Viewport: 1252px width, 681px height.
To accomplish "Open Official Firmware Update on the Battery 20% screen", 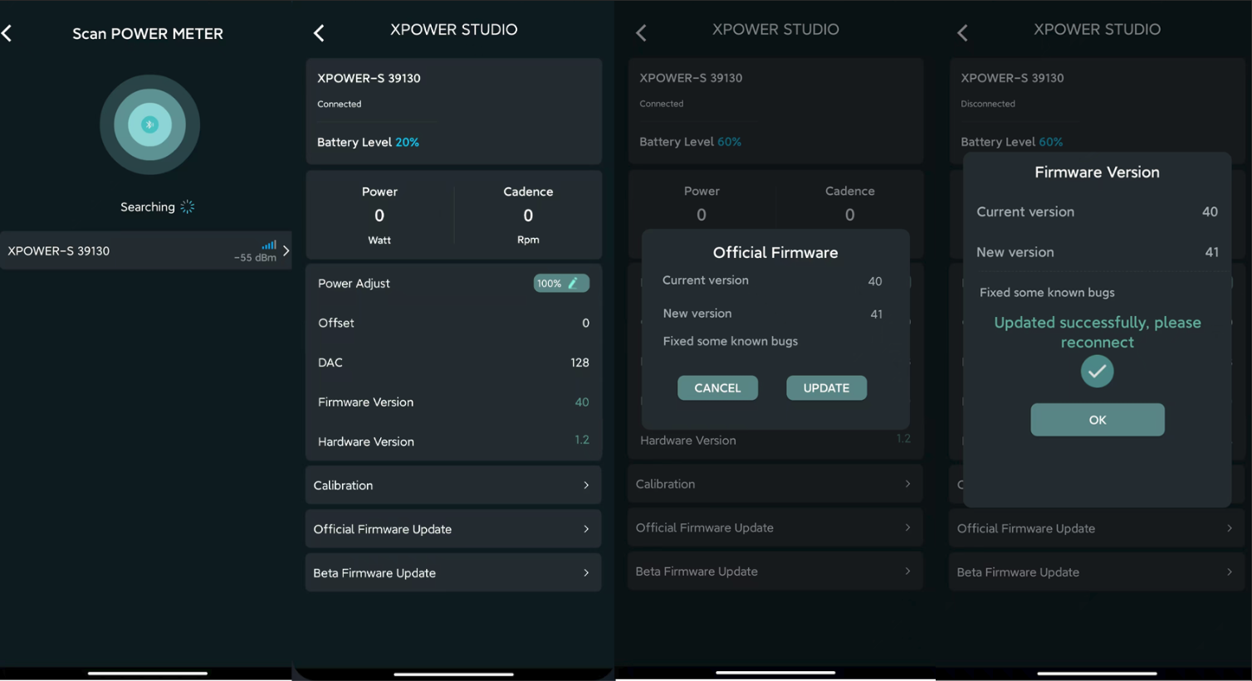I will tap(452, 529).
